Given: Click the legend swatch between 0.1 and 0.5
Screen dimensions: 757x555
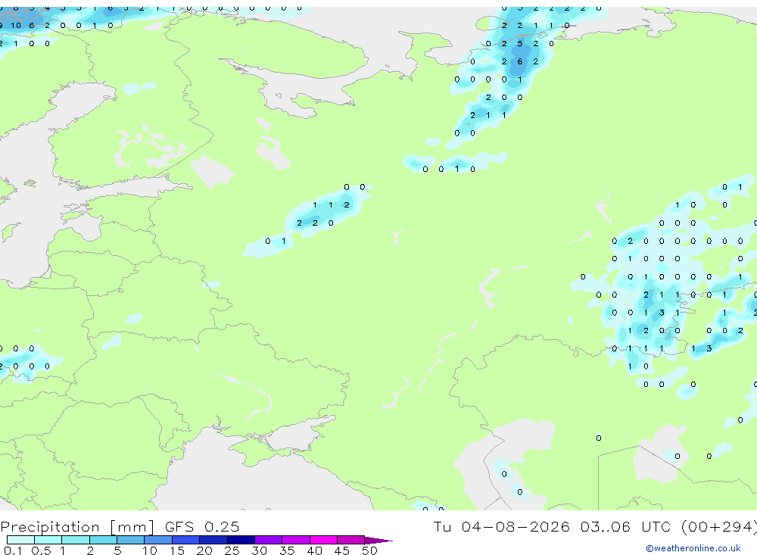Looking at the screenshot, I should (20, 540).
